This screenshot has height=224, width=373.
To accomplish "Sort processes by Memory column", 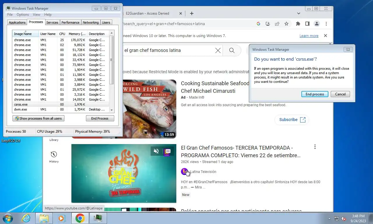I will coord(77,34).
